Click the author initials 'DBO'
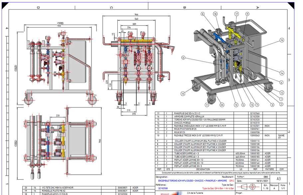Viewport: 303px width, 195px height. click(x=266, y=177)
